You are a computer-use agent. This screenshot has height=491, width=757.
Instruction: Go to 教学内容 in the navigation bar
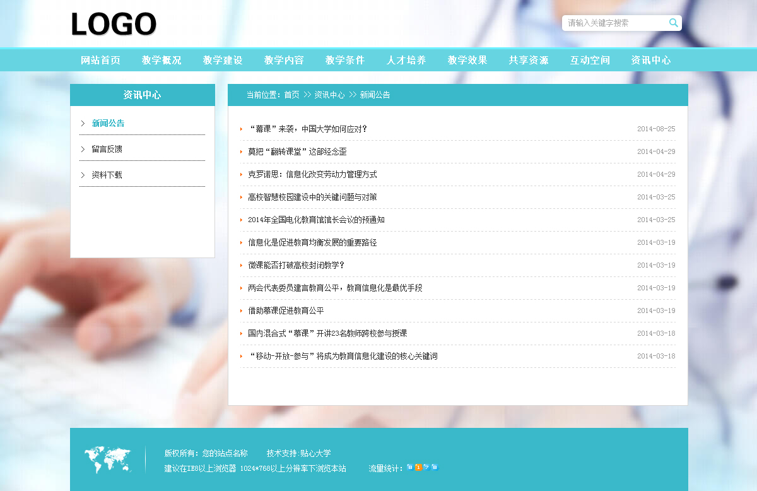pyautogui.click(x=284, y=61)
